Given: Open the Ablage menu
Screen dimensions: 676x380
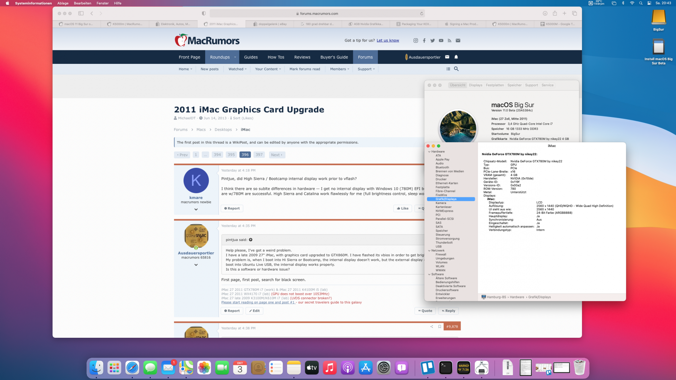Looking at the screenshot, I should [x=63, y=3].
